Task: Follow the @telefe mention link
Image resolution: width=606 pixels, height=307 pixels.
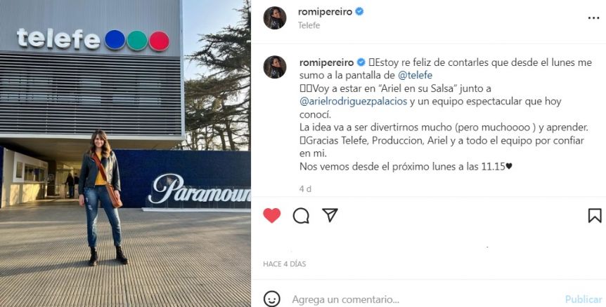Action: point(415,75)
